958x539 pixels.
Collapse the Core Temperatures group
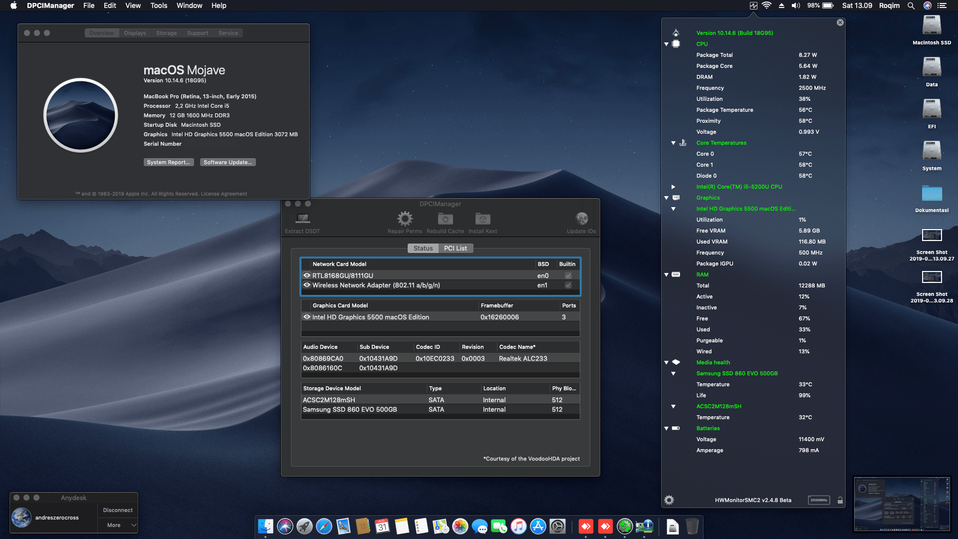click(673, 143)
